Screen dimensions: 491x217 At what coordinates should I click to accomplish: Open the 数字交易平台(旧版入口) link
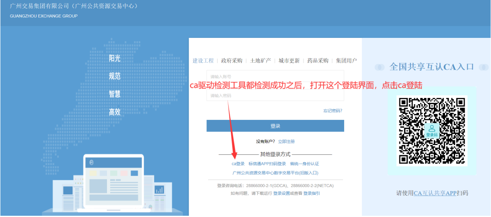pyautogui.click(x=275, y=173)
